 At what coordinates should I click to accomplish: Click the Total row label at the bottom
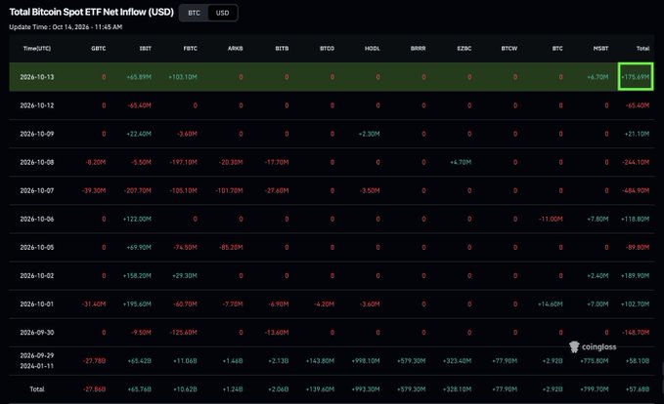(x=37, y=389)
